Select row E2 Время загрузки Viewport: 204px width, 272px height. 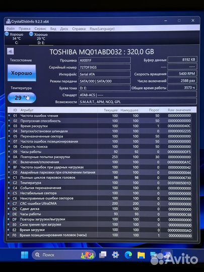point(100,230)
